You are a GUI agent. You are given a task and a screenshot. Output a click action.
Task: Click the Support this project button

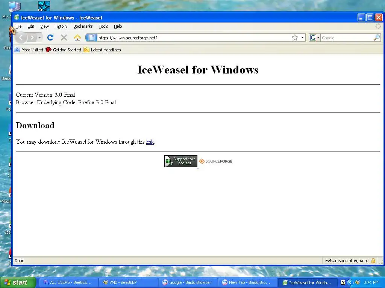(x=181, y=161)
